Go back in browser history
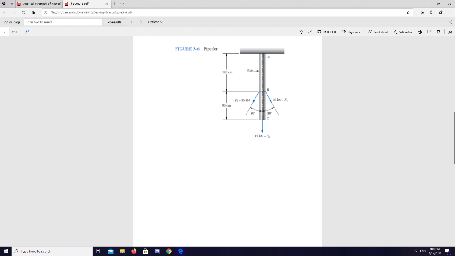The image size is (455, 256). point(4,12)
